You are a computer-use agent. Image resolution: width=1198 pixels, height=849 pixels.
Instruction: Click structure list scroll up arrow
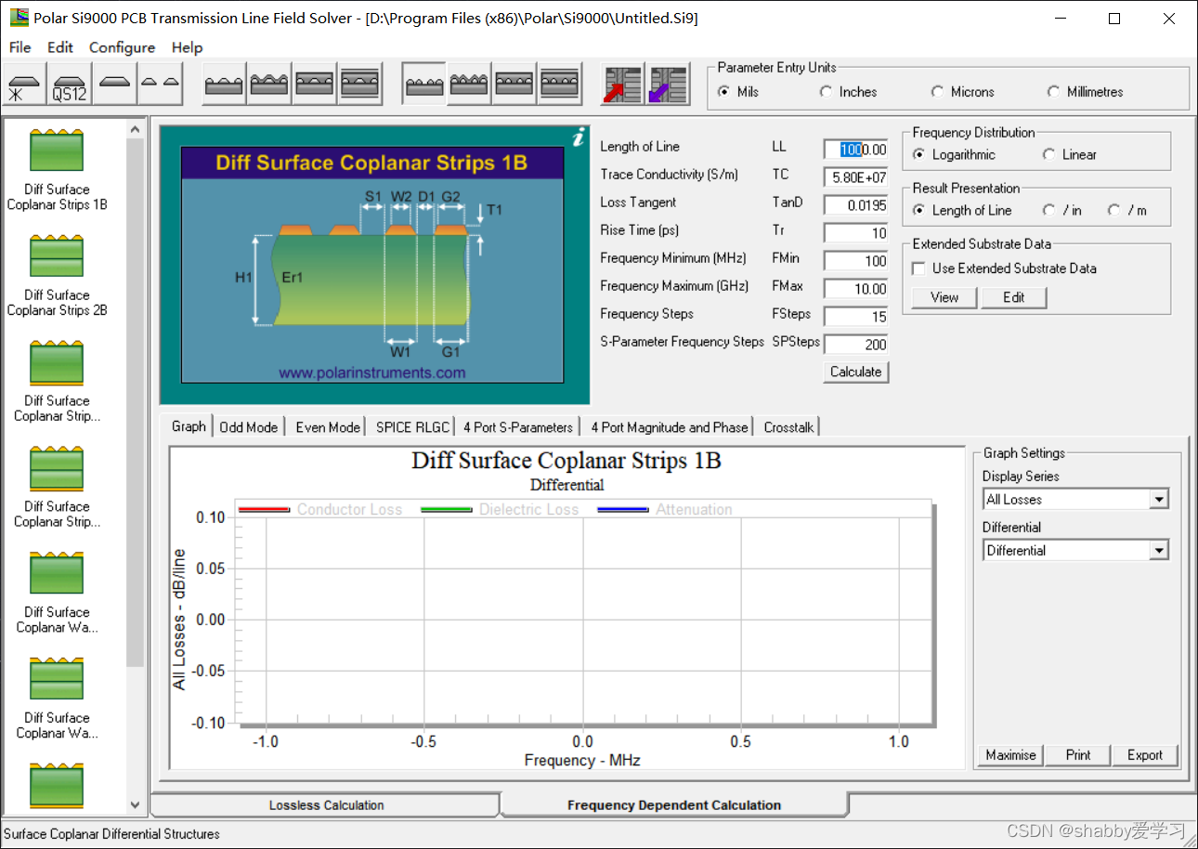[x=136, y=131]
